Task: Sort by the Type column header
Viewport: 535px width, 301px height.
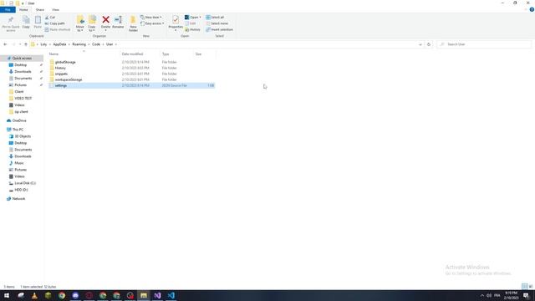Action: click(x=176, y=54)
